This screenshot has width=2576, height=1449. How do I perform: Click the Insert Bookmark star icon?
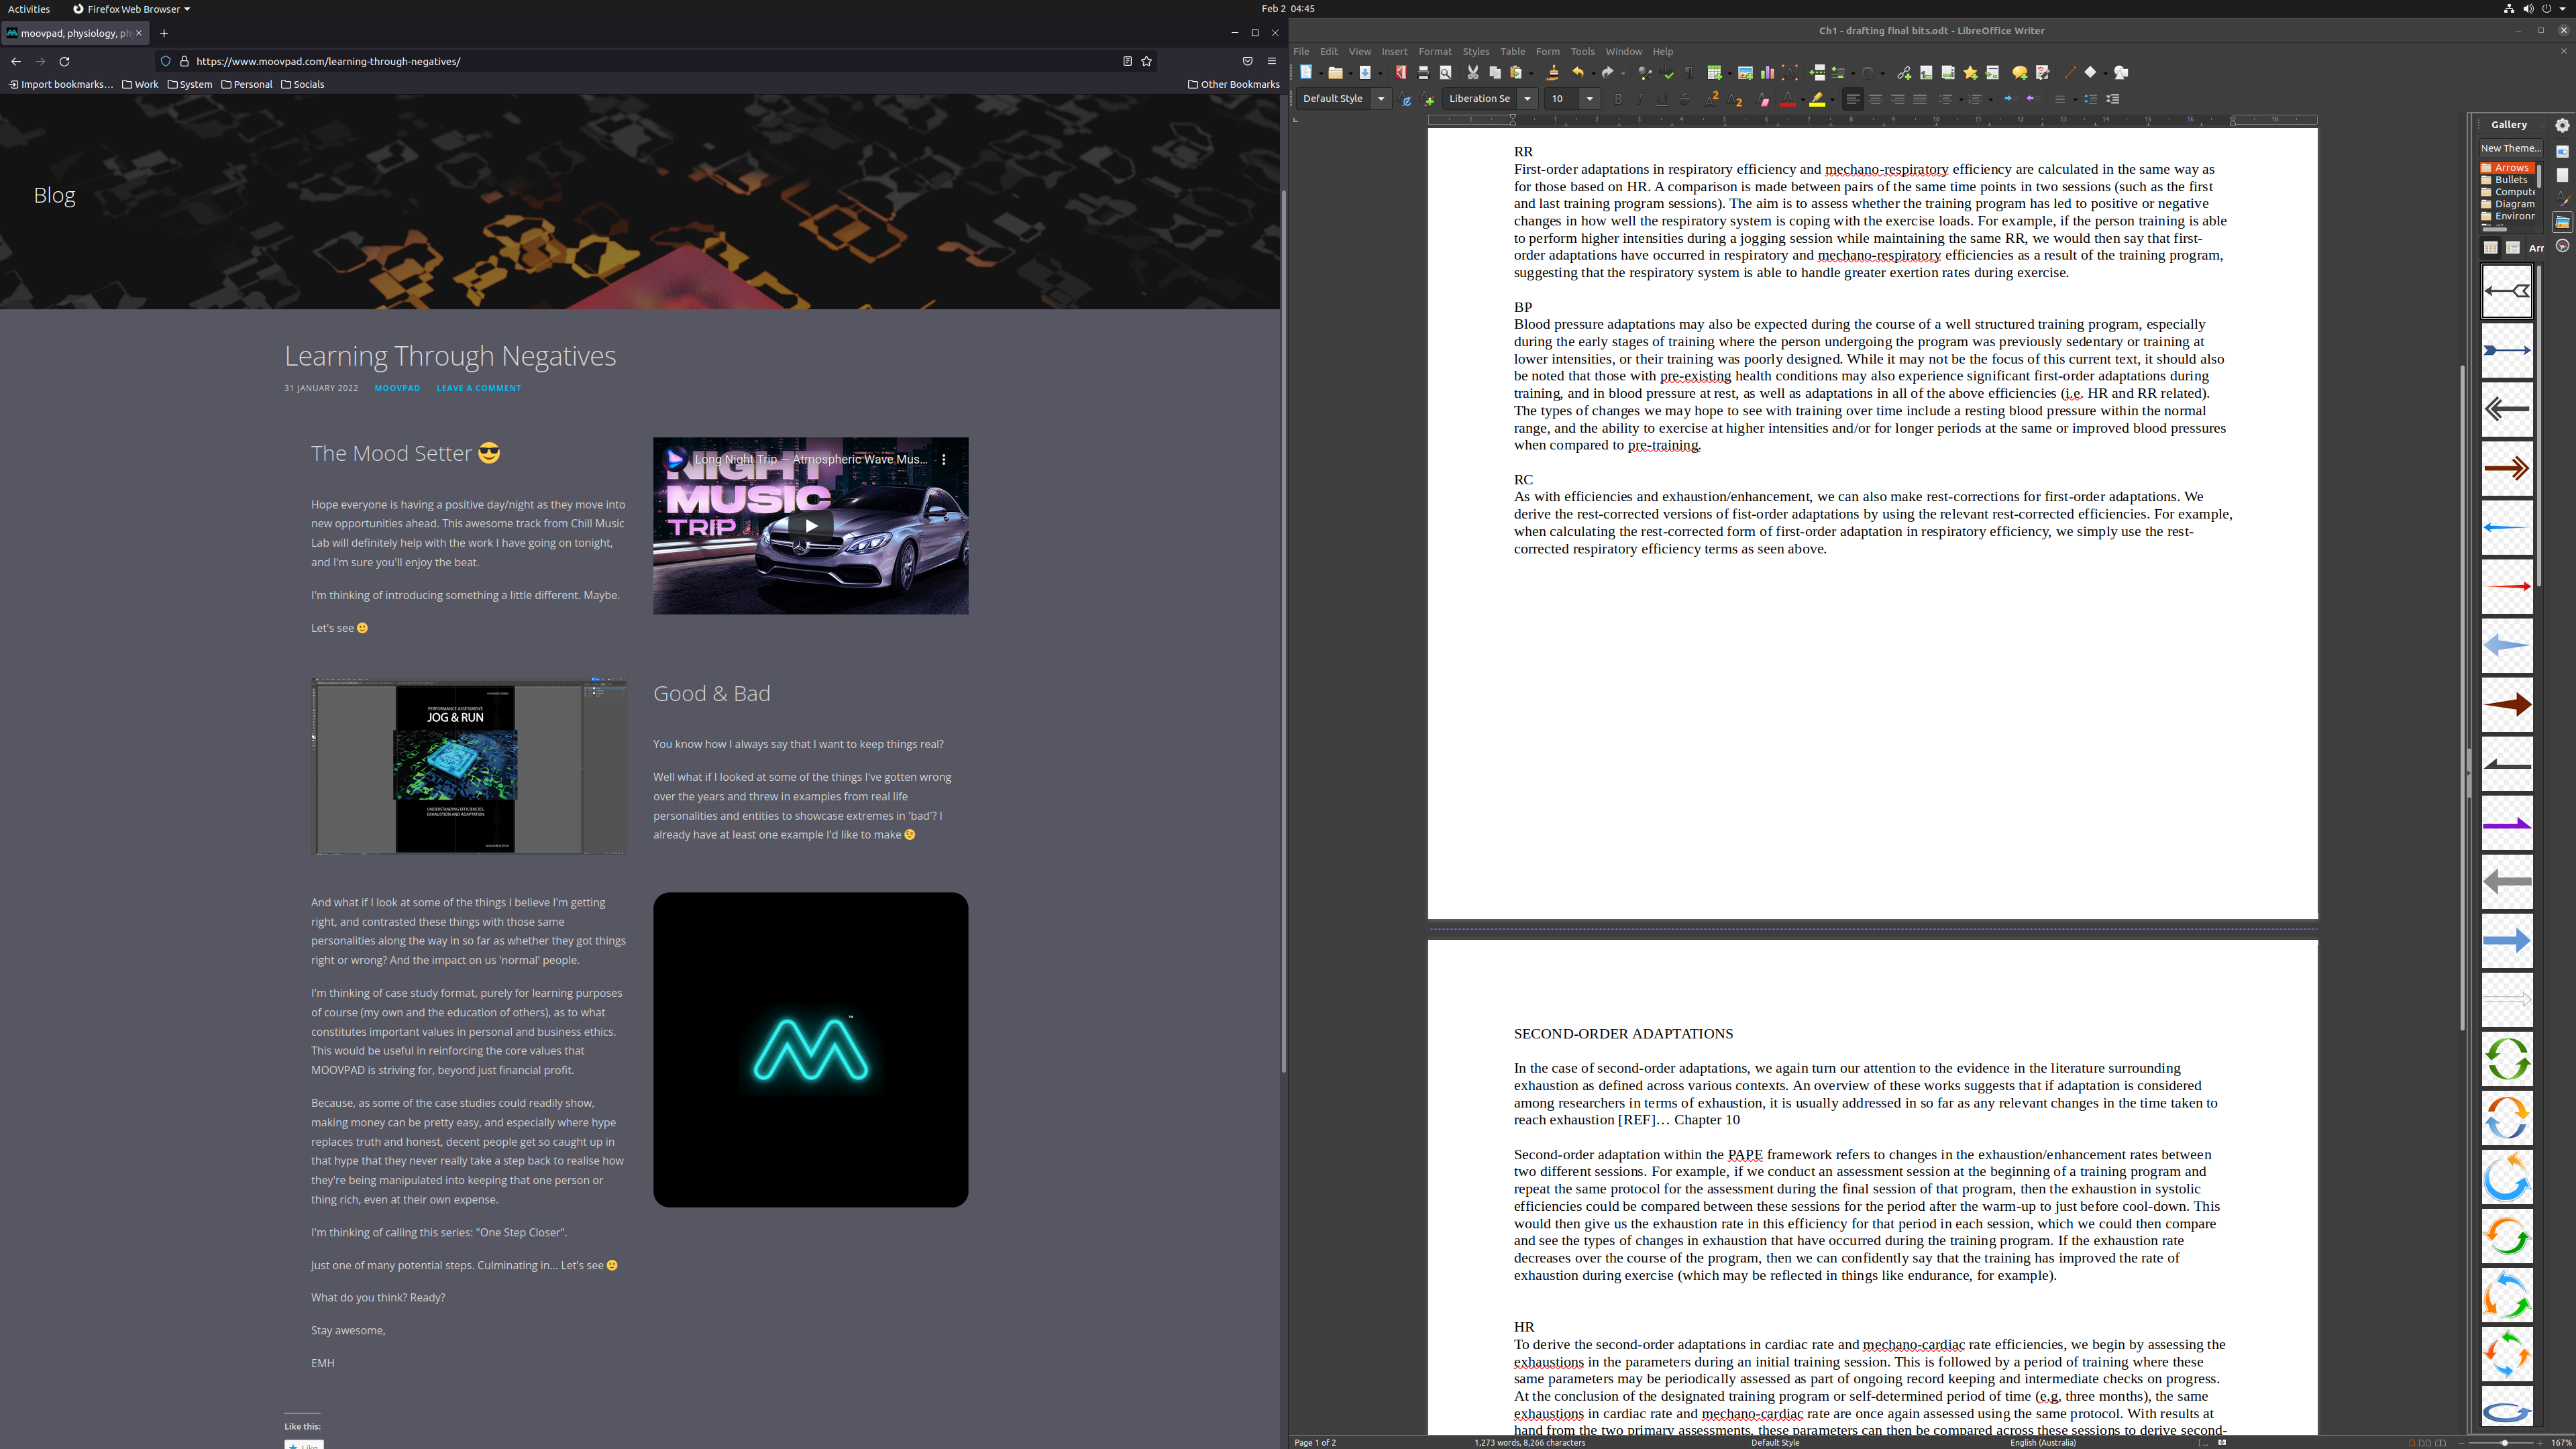1970,73
